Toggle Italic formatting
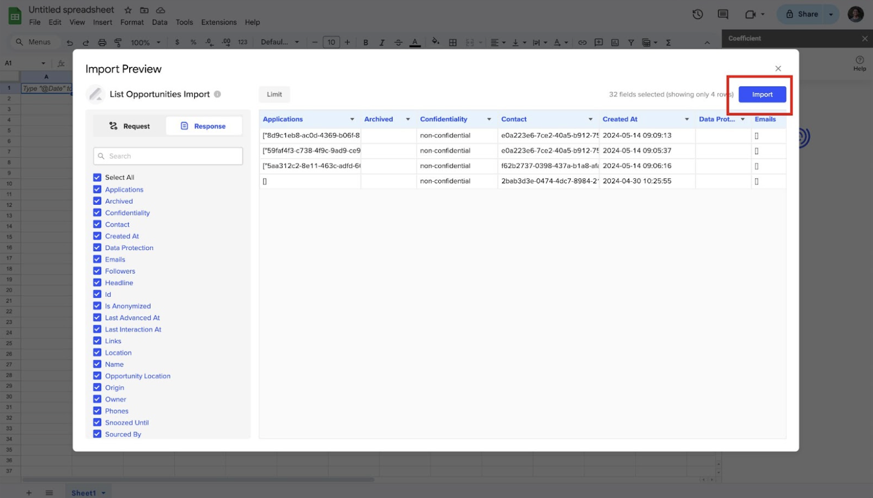Image resolution: width=873 pixels, height=498 pixels. tap(382, 43)
